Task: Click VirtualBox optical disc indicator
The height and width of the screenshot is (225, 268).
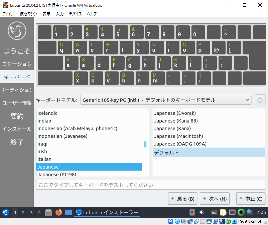Action: click(x=177, y=221)
